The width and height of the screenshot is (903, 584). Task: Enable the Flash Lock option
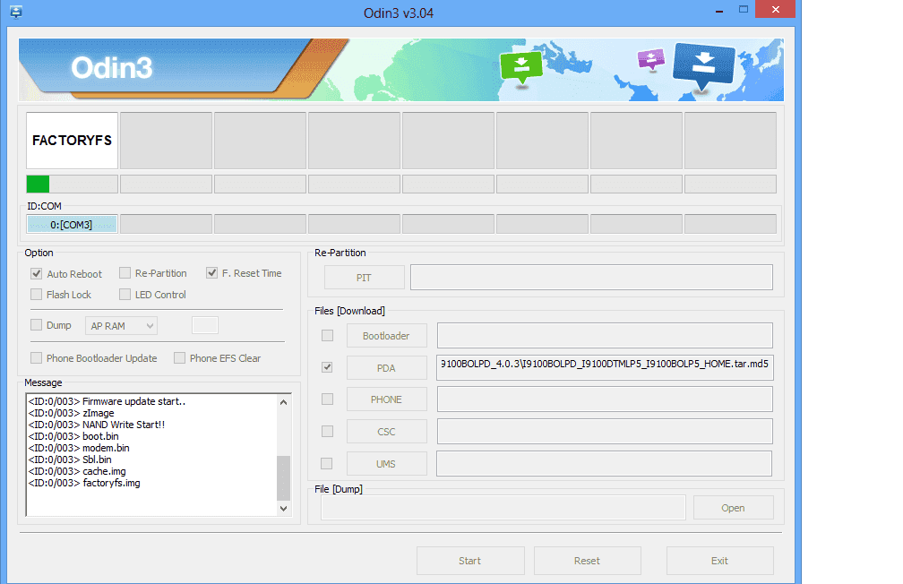click(x=36, y=295)
